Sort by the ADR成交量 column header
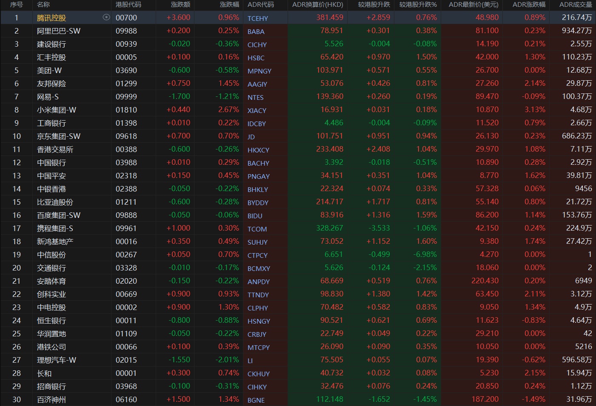 (576, 5)
